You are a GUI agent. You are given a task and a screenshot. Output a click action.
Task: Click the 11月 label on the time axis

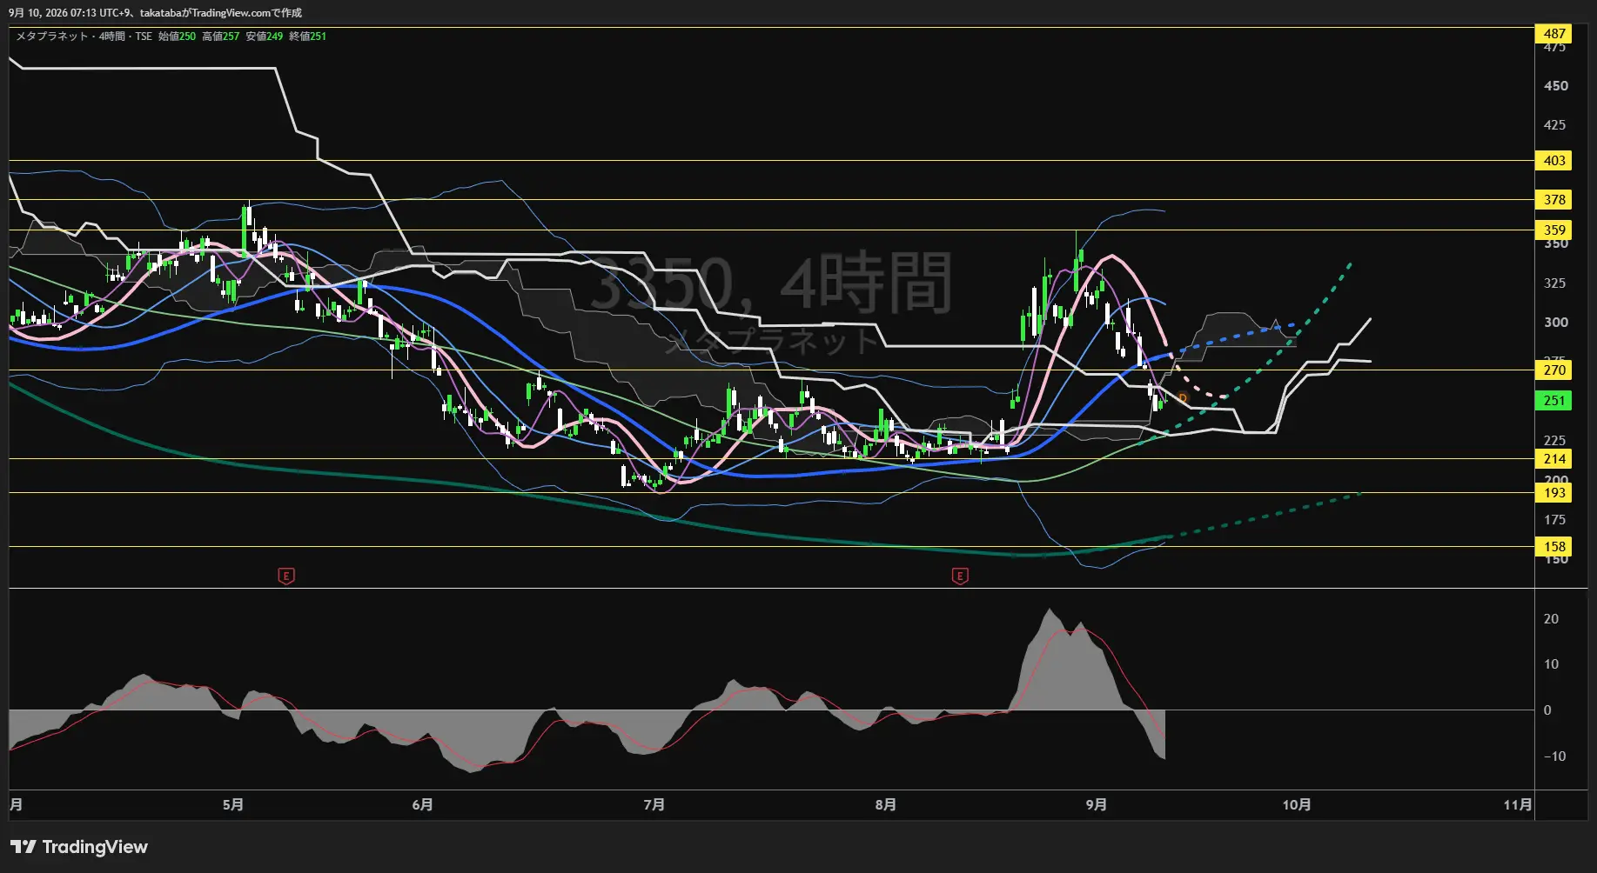click(1518, 805)
